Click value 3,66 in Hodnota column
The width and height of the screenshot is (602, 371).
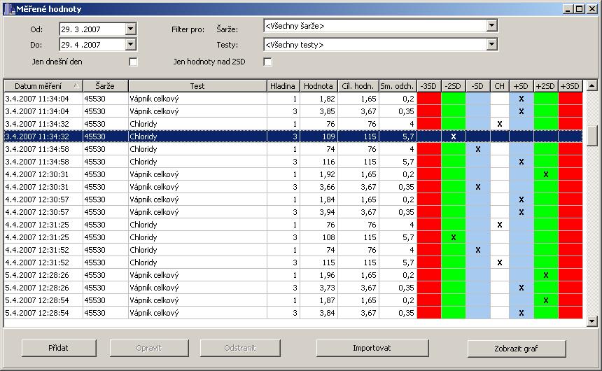coord(327,187)
